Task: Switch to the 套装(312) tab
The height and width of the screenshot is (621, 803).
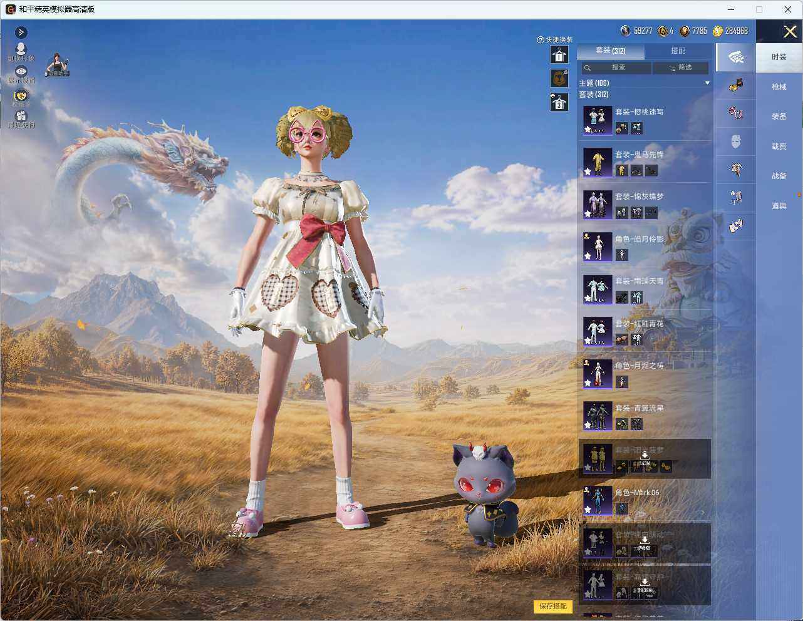Action: (610, 51)
